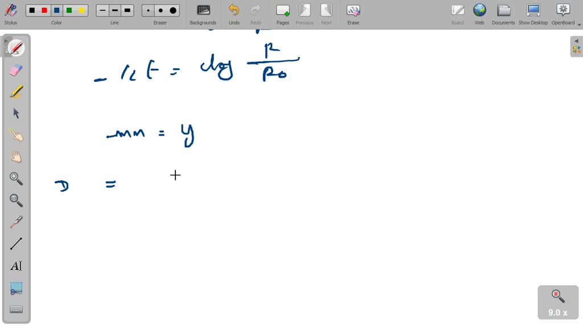583x328 pixels.
Task: Choose the thick line width
Action: tap(127, 10)
